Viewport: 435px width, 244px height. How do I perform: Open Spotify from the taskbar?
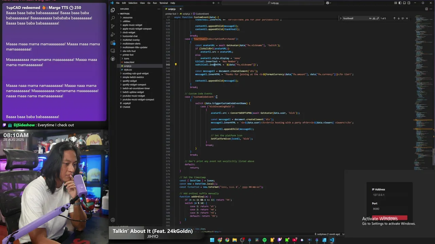[x=264, y=240]
